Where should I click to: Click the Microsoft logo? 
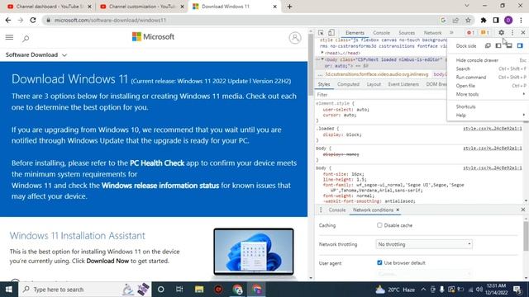pos(153,36)
